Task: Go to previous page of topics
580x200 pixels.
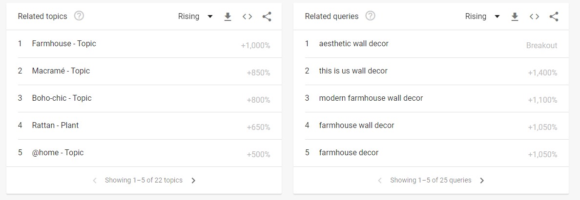Action: click(x=95, y=181)
